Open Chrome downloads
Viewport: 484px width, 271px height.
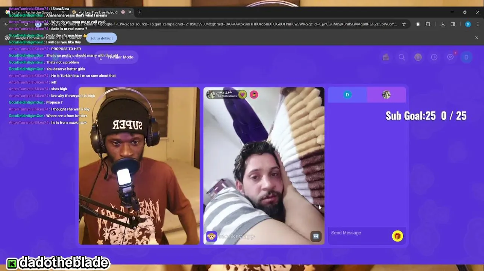tap(443, 24)
